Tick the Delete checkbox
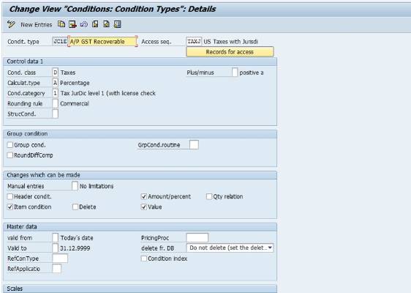This screenshot has height=293, width=411. tap(75, 207)
